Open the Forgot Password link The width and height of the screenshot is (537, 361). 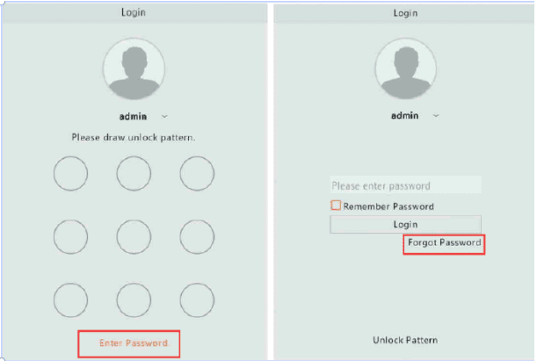[444, 242]
